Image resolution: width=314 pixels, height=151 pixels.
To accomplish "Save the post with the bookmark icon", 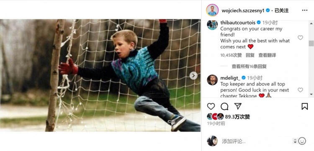I will [304, 106].
